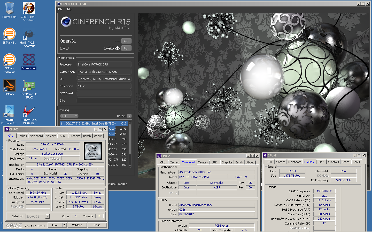Click CAS# Latency 12.0 clocks value
Image resolution: width=372 pixels, height=232 pixels.
pos(324,200)
